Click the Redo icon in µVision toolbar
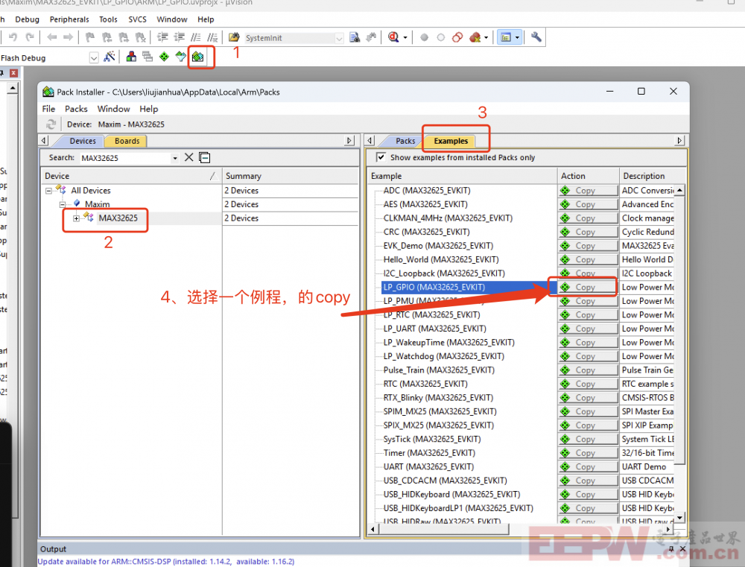 [30, 37]
